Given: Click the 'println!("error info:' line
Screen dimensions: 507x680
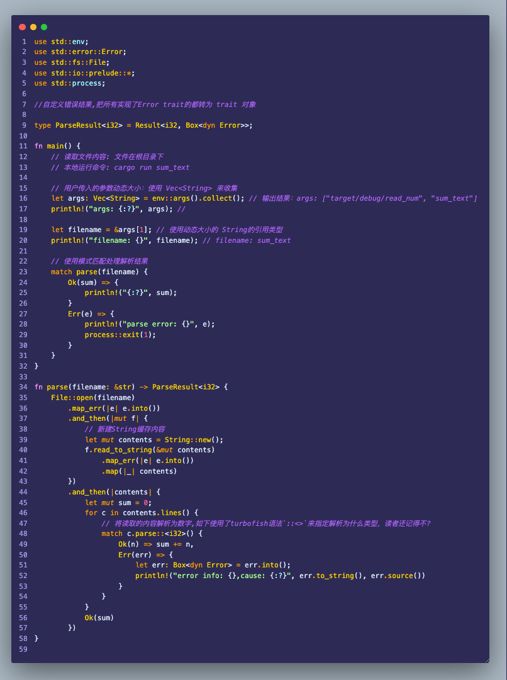Looking at the screenshot, I should [x=280, y=576].
